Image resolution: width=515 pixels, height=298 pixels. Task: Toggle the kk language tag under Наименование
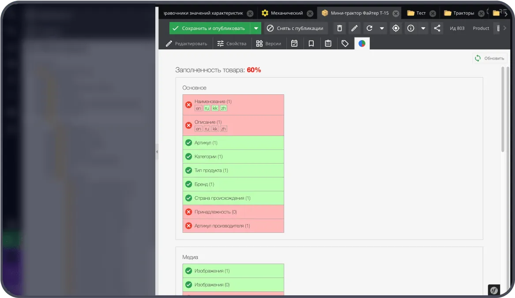point(215,108)
